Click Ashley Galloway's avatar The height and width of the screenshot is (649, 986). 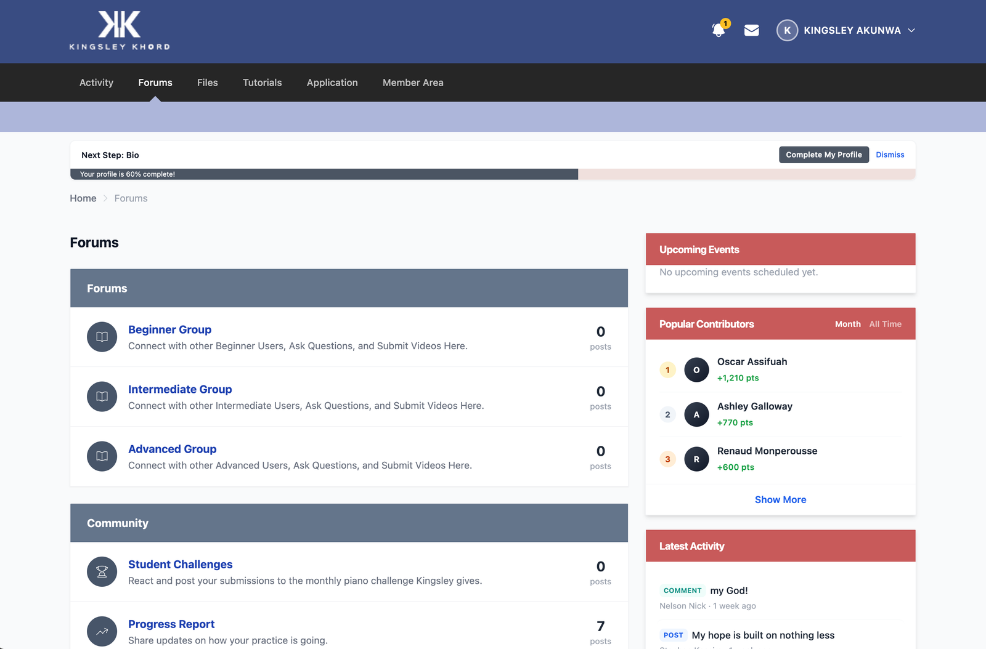tap(696, 414)
